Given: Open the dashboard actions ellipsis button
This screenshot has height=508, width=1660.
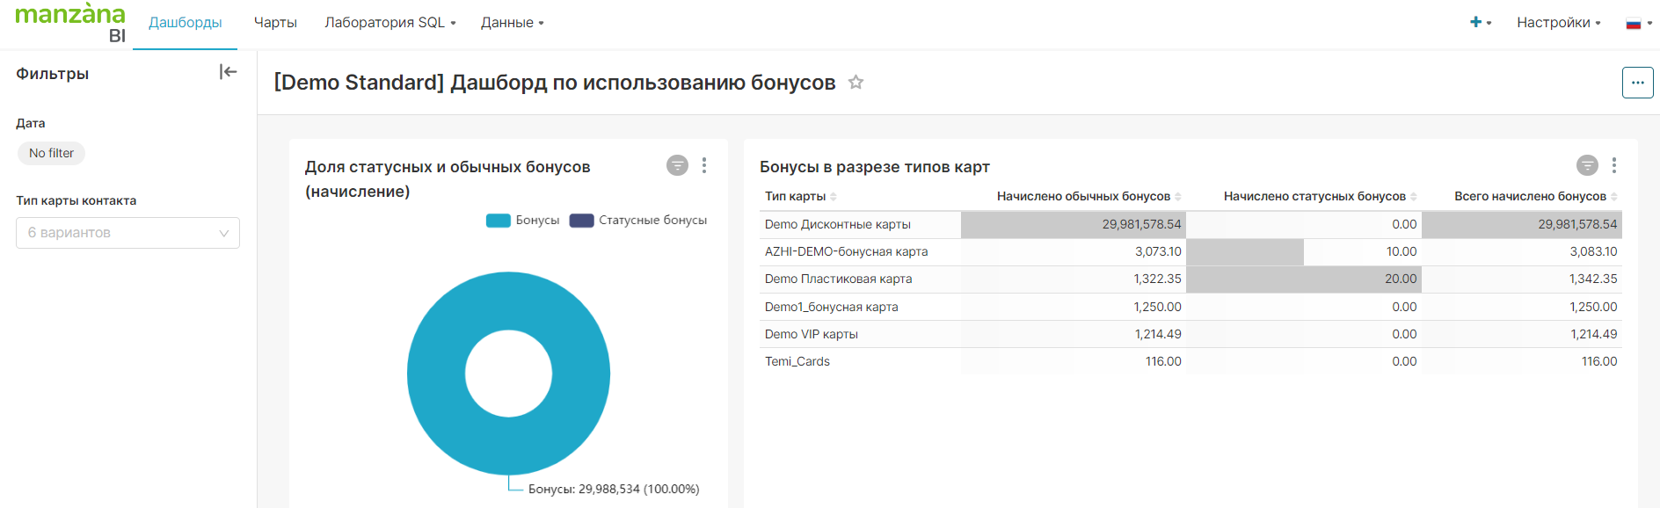Looking at the screenshot, I should 1637,83.
